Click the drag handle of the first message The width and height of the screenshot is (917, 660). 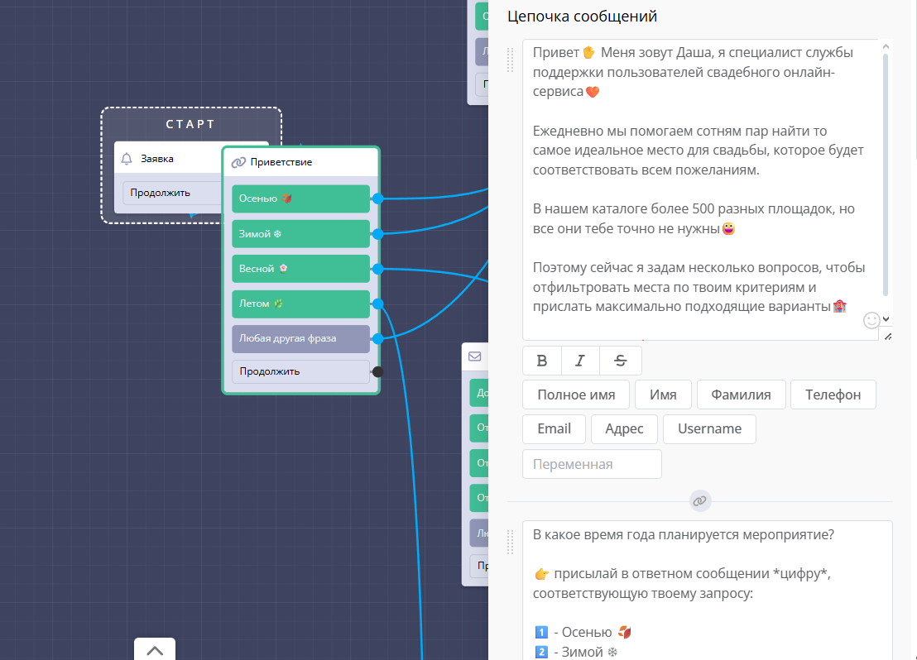(x=511, y=57)
